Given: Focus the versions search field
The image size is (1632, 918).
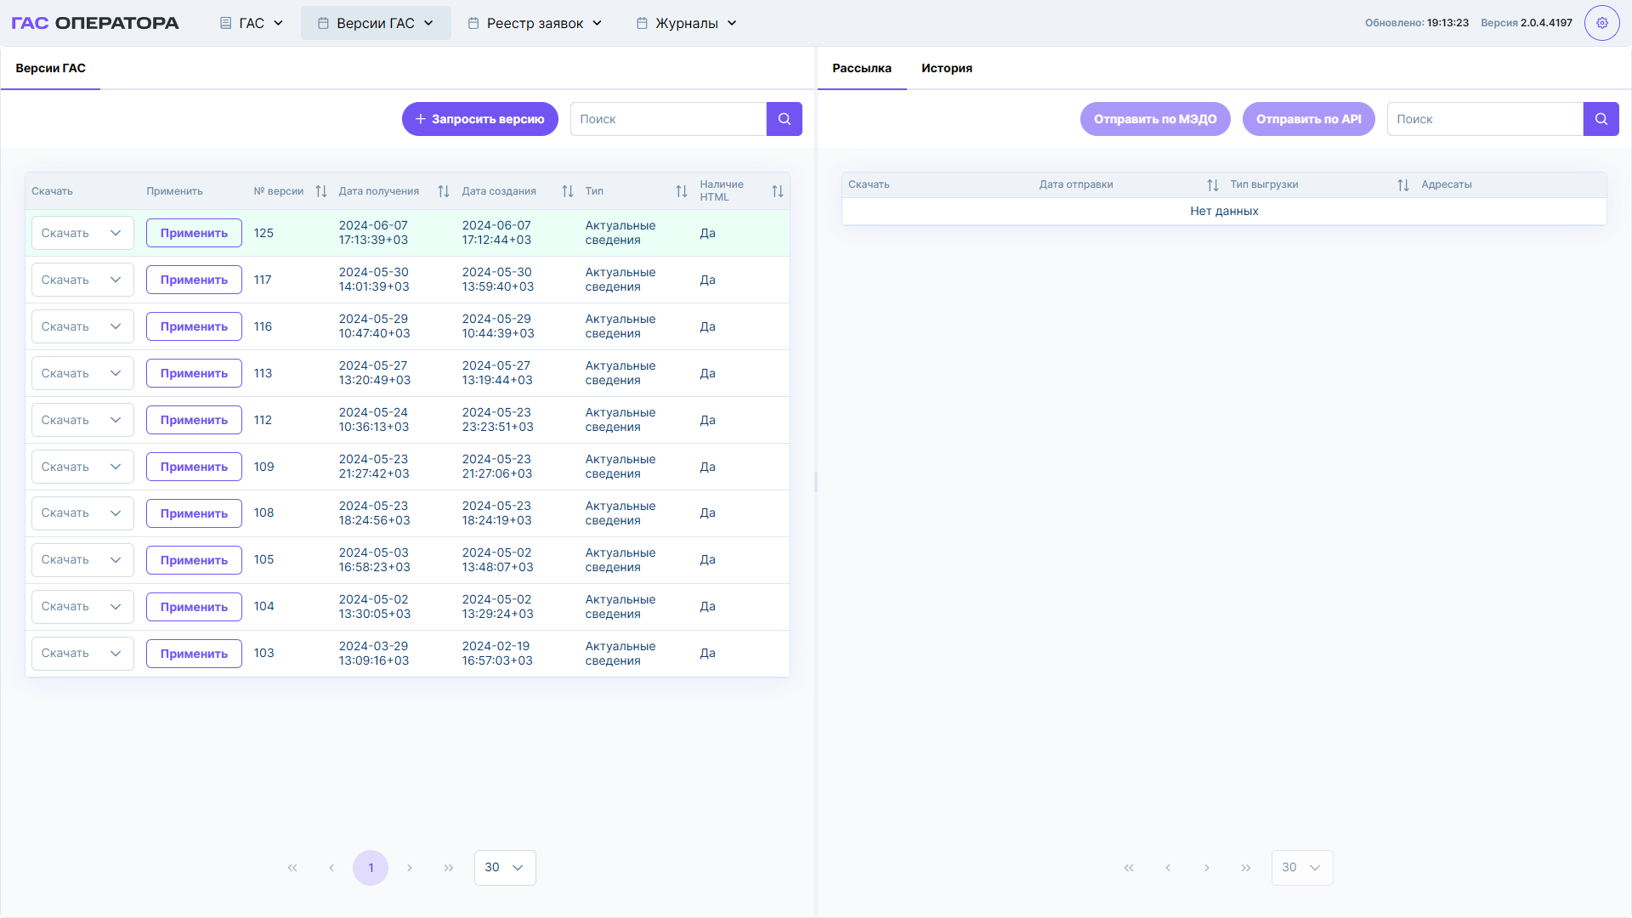Looking at the screenshot, I should pyautogui.click(x=668, y=119).
